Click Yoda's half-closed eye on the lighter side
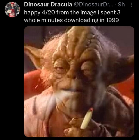 tap(60, 68)
